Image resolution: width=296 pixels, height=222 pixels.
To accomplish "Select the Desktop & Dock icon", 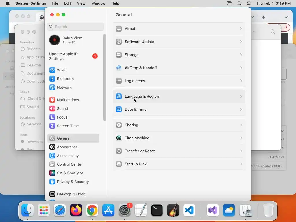I will (52, 194).
